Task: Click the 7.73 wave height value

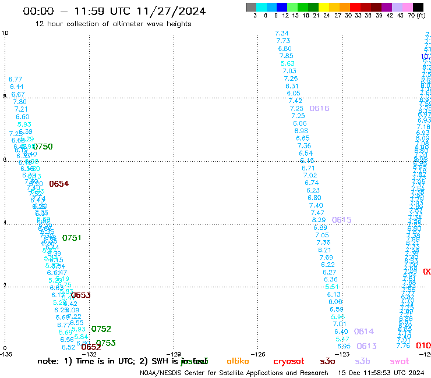Action: tap(283, 41)
